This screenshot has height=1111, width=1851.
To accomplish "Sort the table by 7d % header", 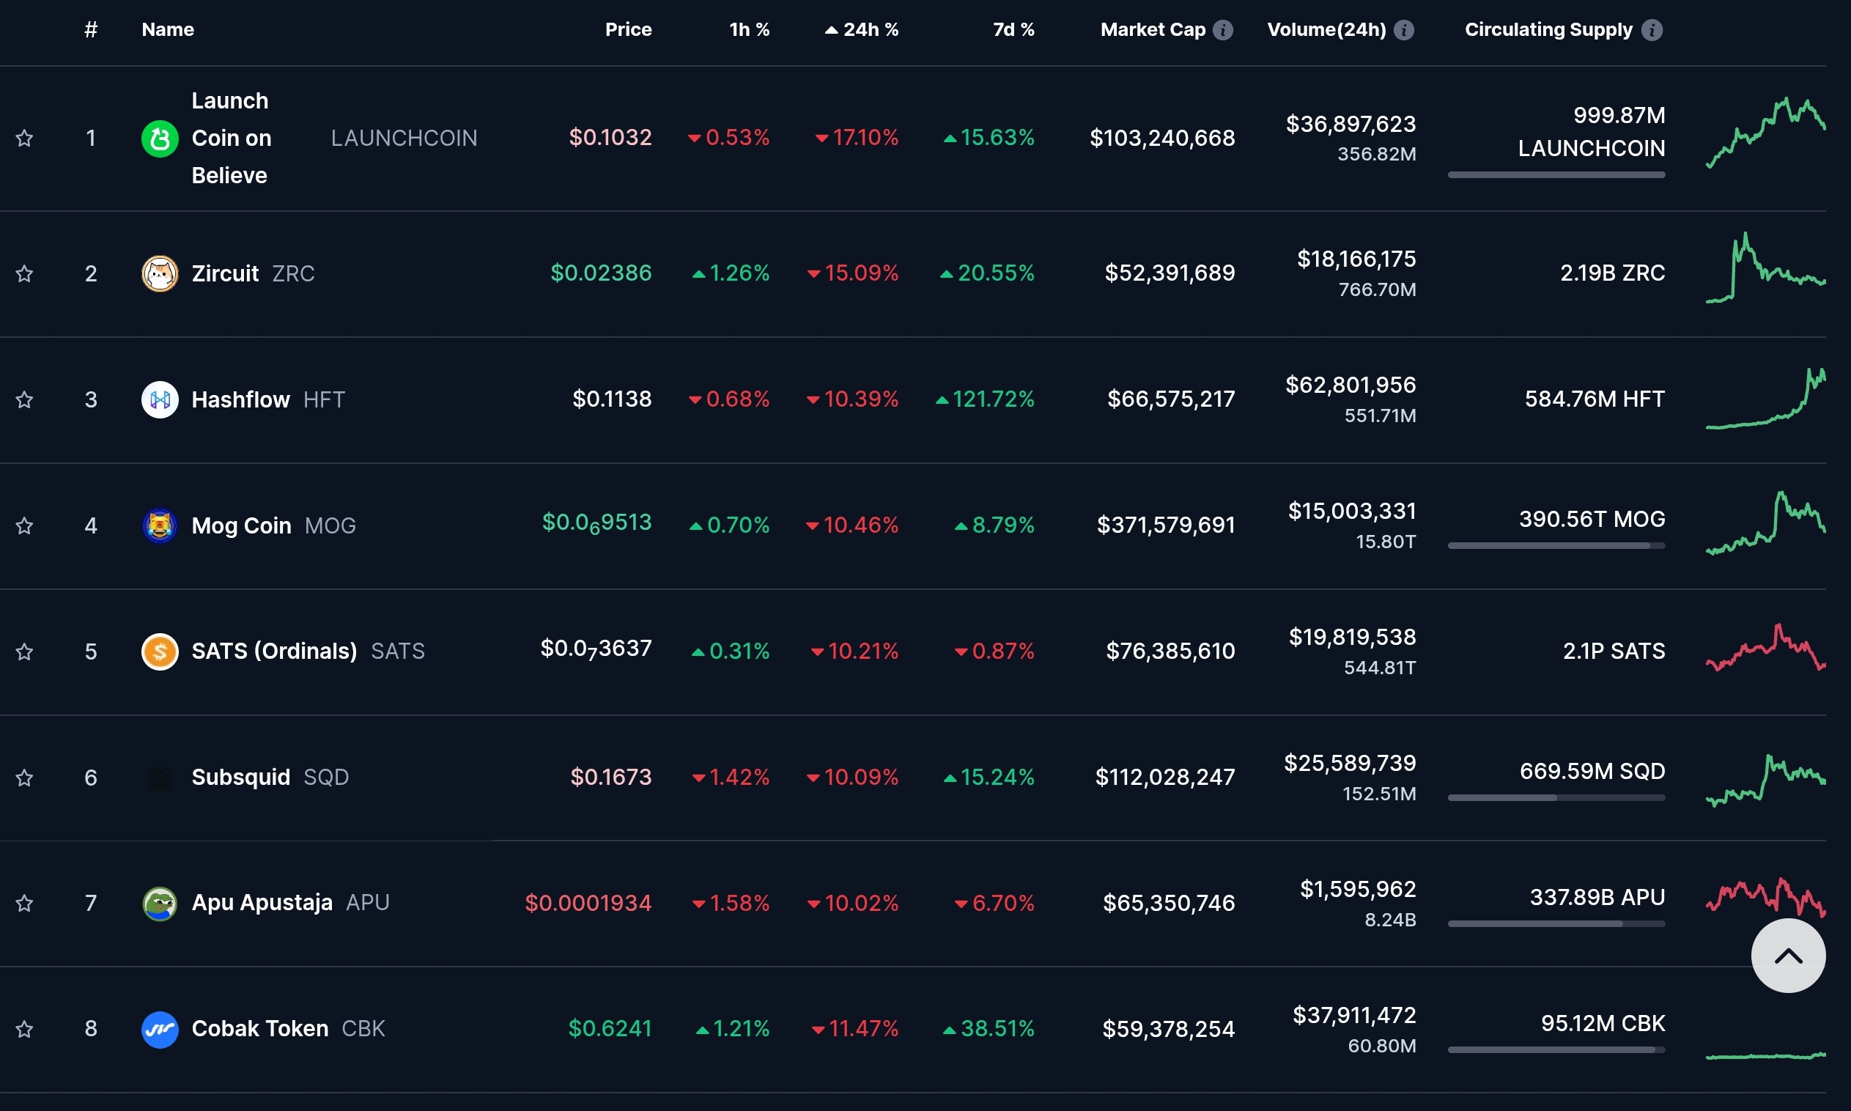I will tap(1013, 30).
